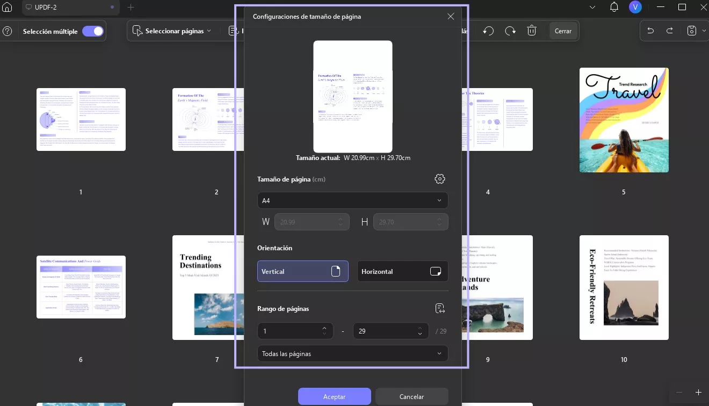
Task: Add a new tab
Action: point(131,8)
